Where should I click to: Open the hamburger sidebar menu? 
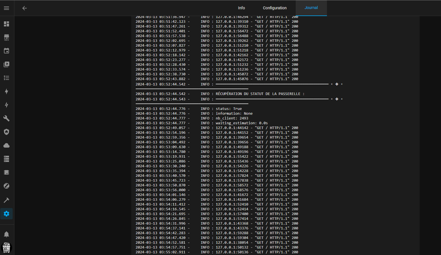pyautogui.click(x=6, y=8)
